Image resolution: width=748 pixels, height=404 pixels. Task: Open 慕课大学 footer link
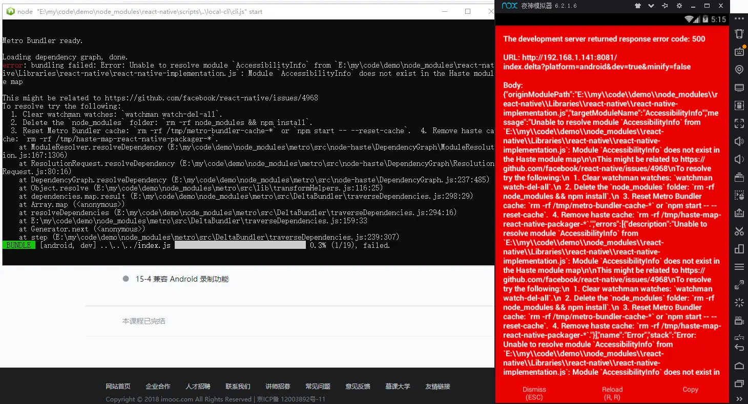click(x=398, y=386)
